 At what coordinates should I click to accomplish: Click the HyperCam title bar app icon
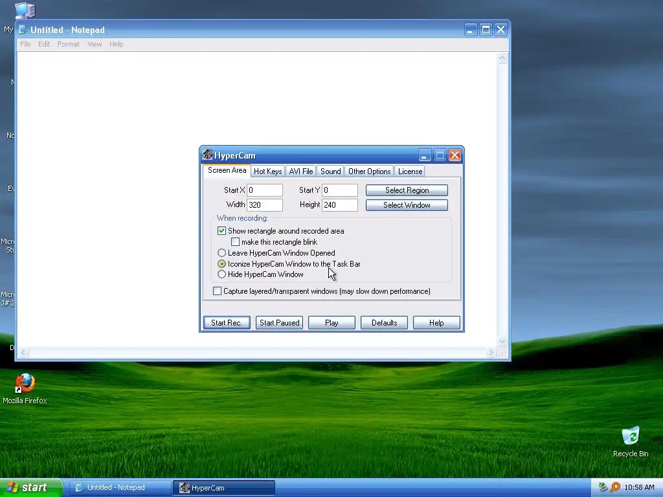pos(207,155)
